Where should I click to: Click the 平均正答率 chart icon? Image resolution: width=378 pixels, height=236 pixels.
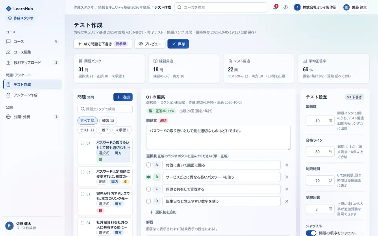[x=305, y=61]
